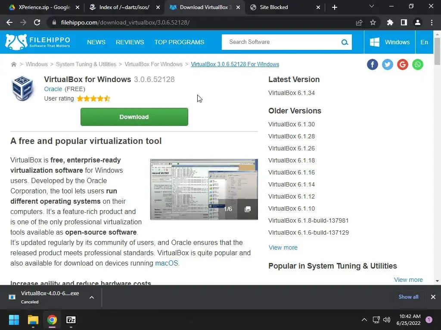The height and width of the screenshot is (330, 441).
Task: Open VirtualBox 6.1.6-build-137129 link
Action: coord(308,232)
